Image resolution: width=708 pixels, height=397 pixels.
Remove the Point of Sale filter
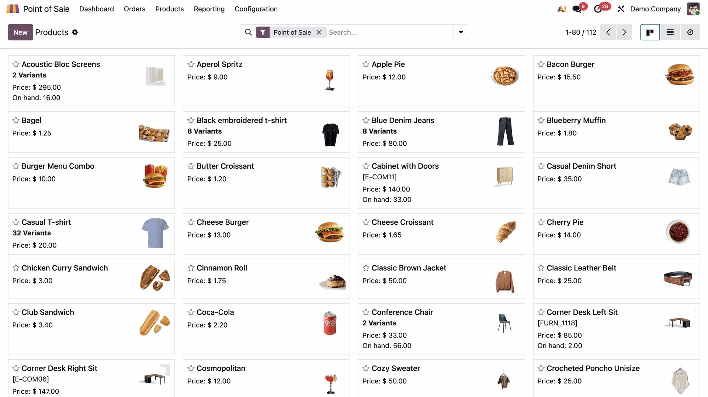319,32
